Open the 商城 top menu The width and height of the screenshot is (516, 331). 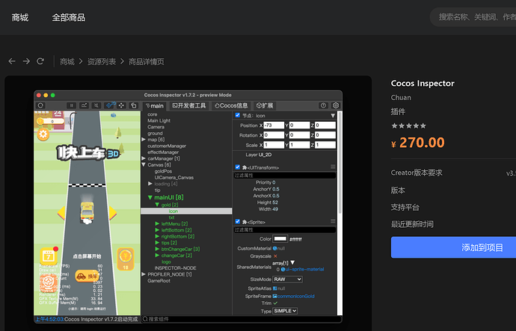(20, 17)
